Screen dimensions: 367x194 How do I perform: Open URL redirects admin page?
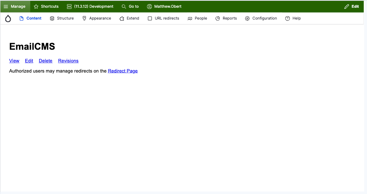tap(164, 18)
